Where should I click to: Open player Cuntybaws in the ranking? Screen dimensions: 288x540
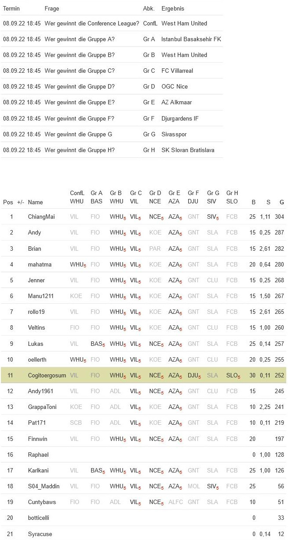click(42, 502)
